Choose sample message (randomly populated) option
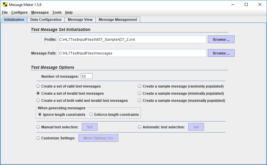The image size is (267, 165). coord(139,86)
